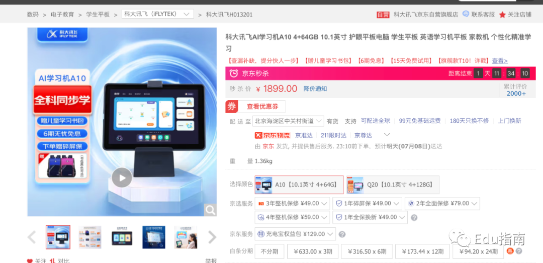Image resolution: width=543 pixels, height=263 pixels.
Task: Select Q20【10.1英寸 4+128G】 option
Action: 393,185
